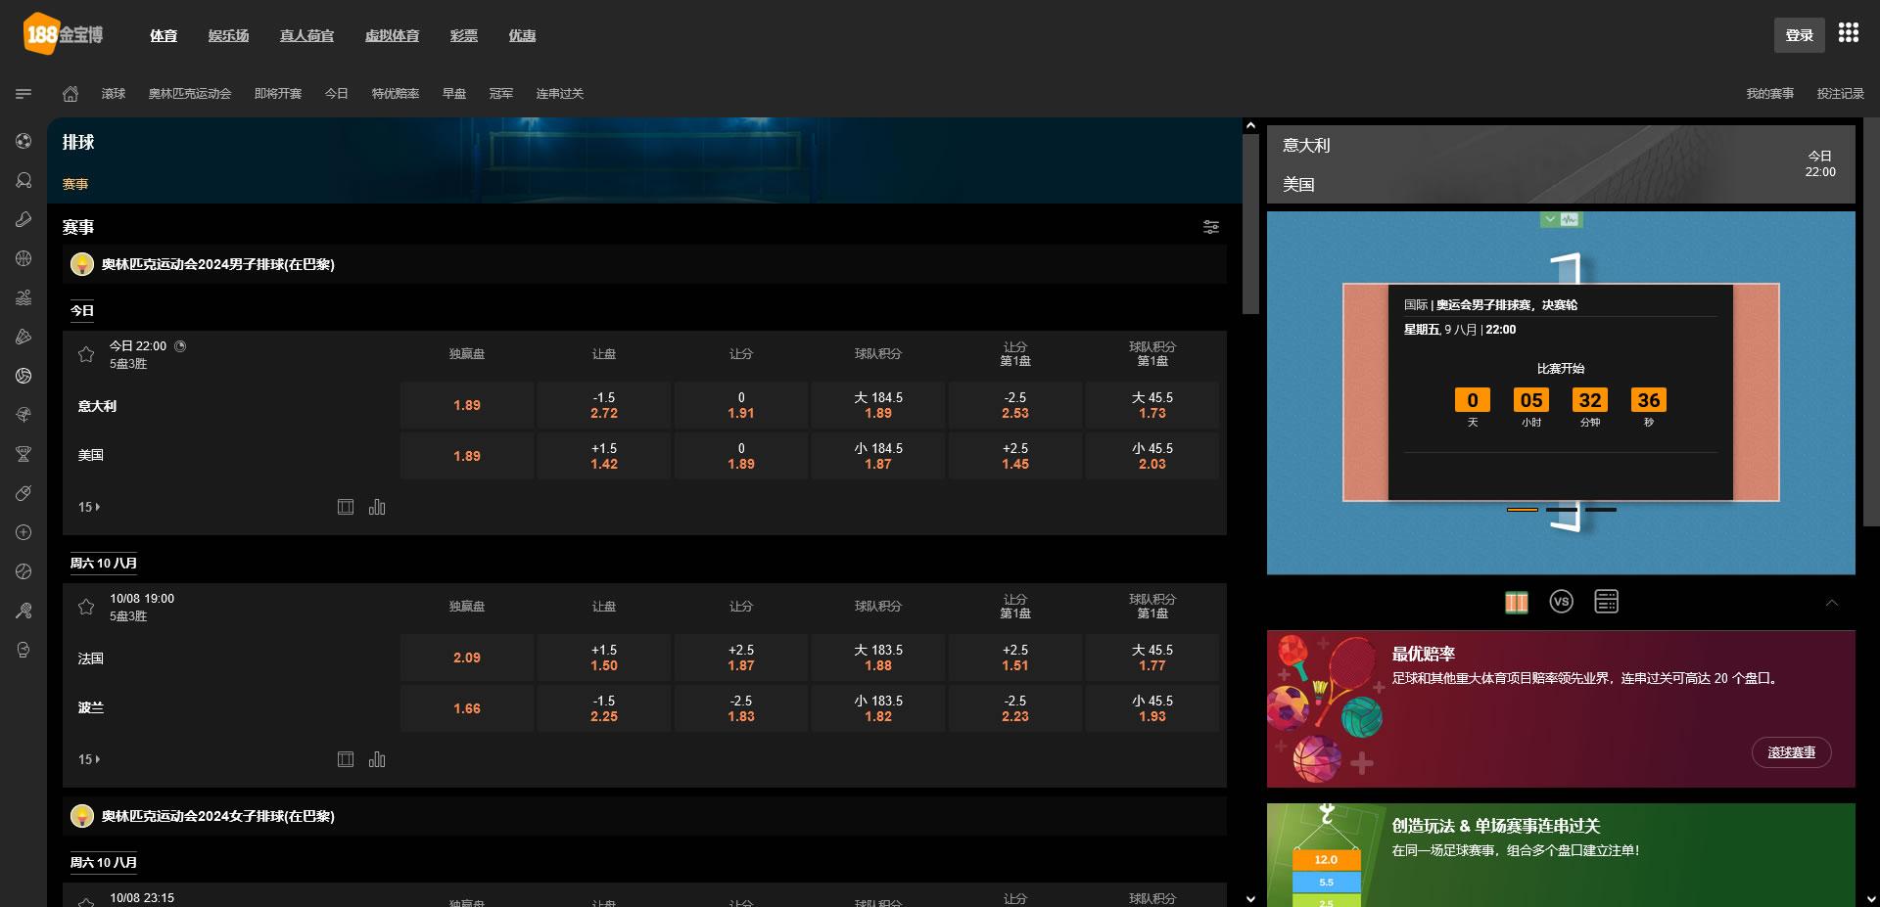Screen dimensions: 1880x907
Task: Open the swimming sport icon
Action: tap(23, 297)
